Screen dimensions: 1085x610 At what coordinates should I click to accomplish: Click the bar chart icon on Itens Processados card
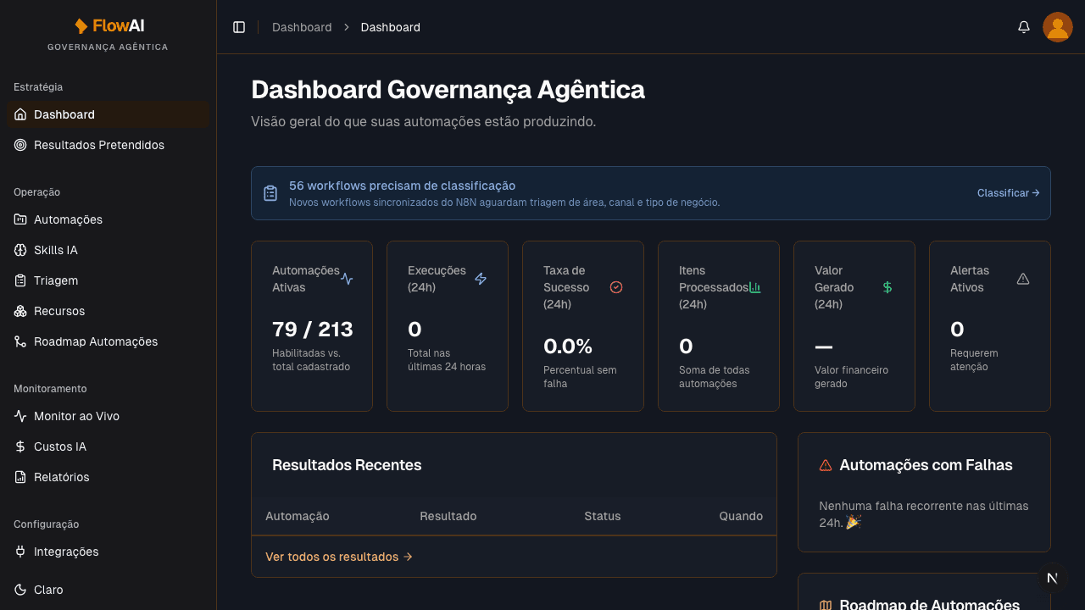(x=754, y=287)
